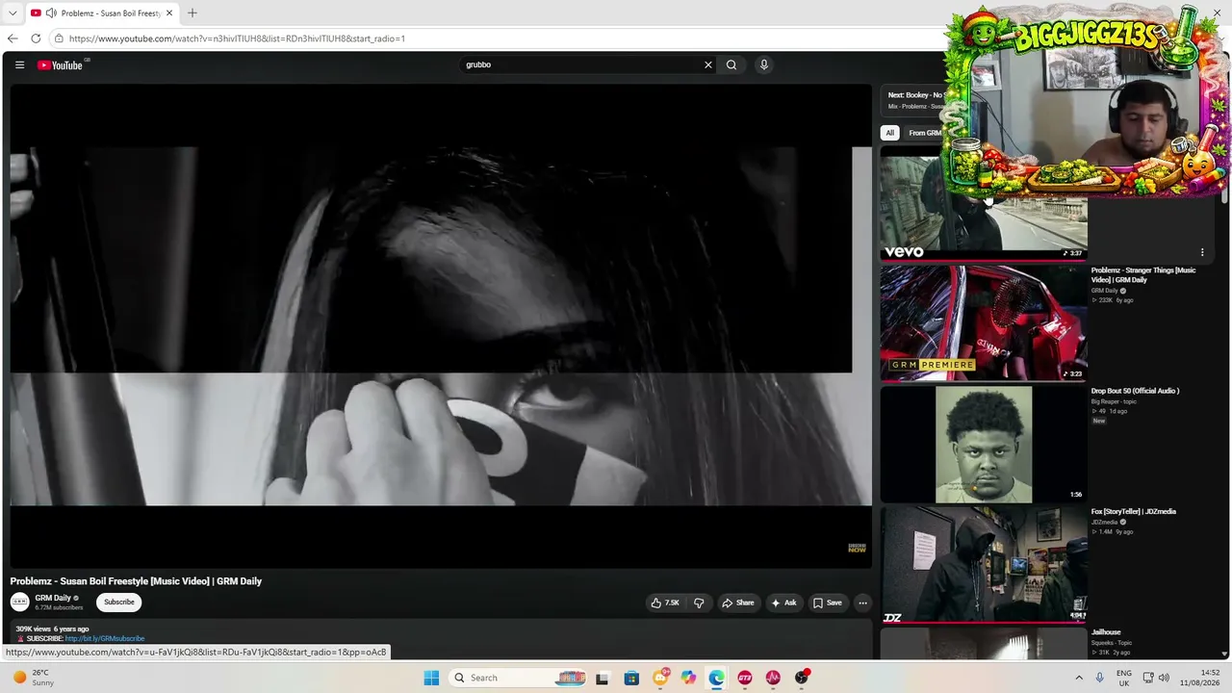This screenshot has width=1232, height=693.
Task: Save the video to a playlist
Action: (x=828, y=603)
